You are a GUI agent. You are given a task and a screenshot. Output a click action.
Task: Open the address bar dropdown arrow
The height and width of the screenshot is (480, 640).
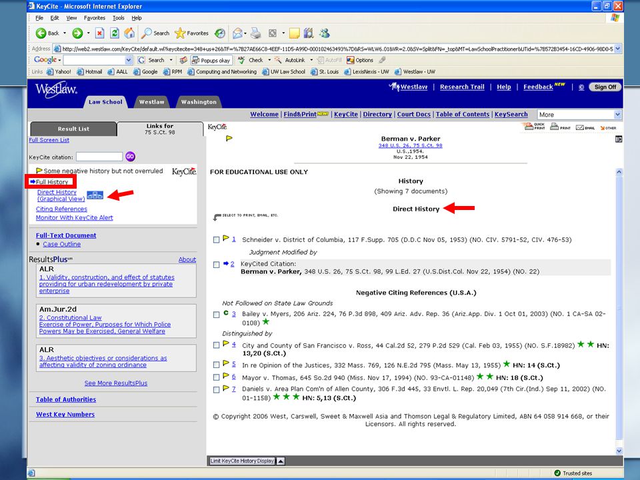click(x=617, y=49)
